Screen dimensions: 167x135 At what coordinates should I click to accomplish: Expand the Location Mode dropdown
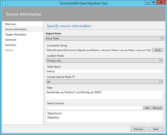[x=105, y=61]
